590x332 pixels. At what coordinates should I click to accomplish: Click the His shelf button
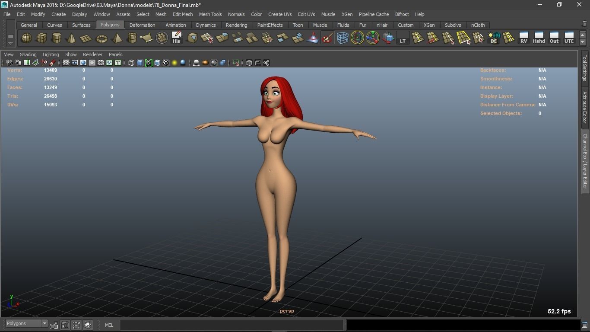click(x=176, y=38)
